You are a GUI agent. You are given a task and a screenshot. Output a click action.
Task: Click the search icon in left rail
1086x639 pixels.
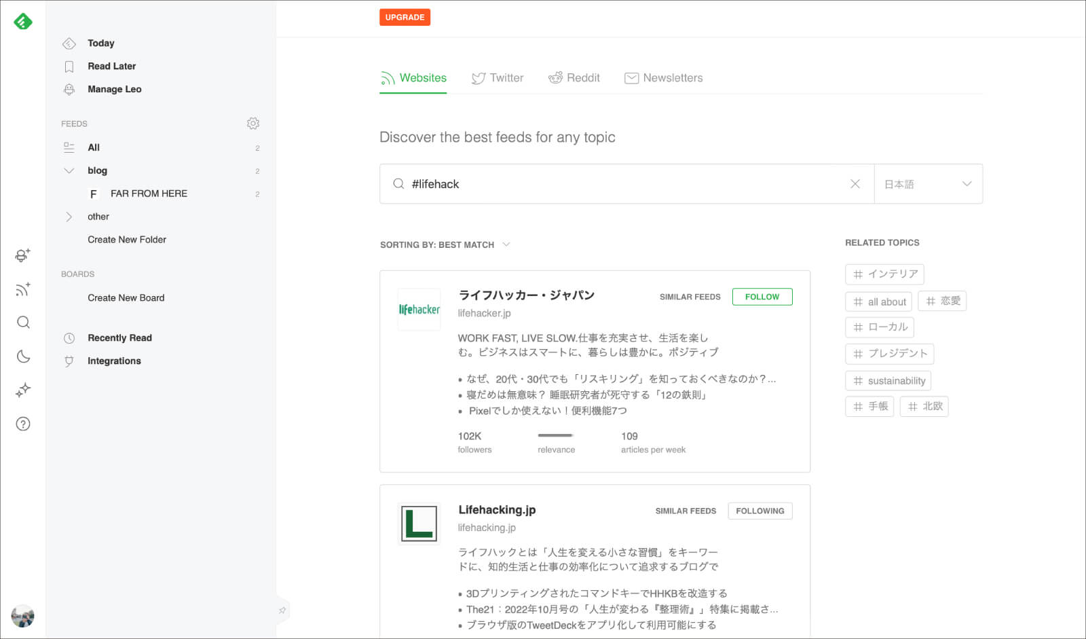pos(23,322)
